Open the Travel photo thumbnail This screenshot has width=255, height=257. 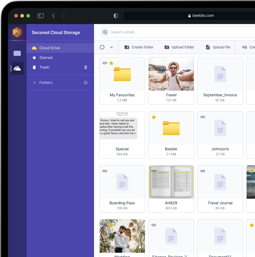171,74
